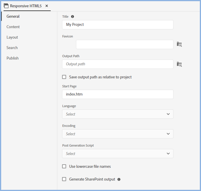
Task: Click the Title field containing My Project
Action: coord(117,25)
